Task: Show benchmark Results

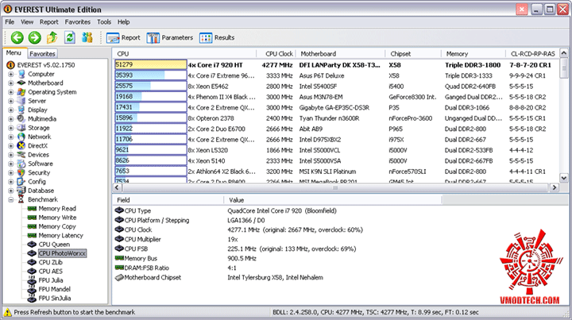Action: coord(217,37)
